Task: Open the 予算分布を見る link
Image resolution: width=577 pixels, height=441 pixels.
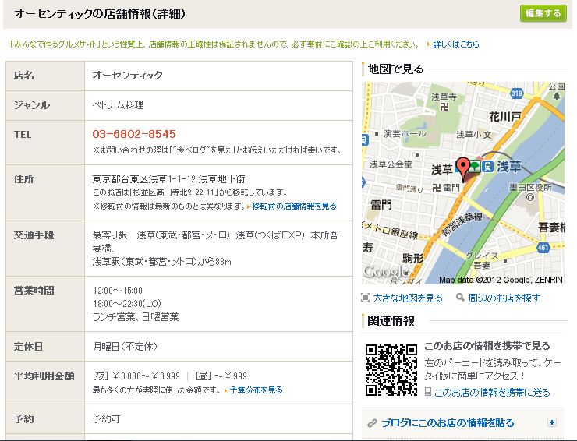Action: (x=256, y=390)
